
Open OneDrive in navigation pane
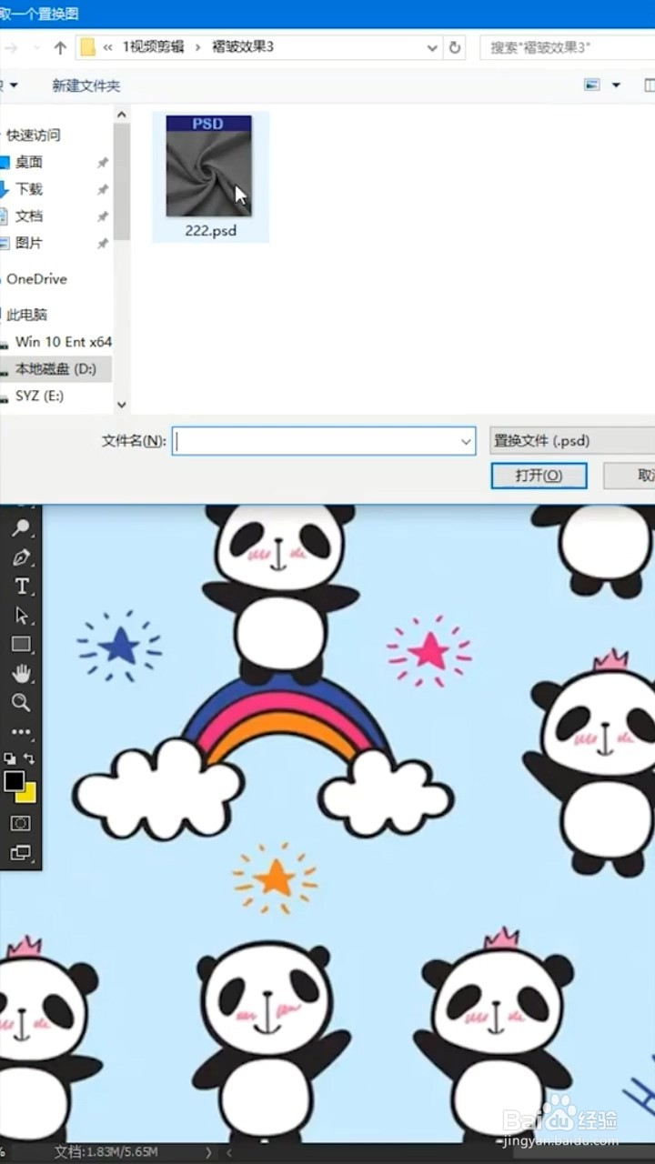coord(36,279)
